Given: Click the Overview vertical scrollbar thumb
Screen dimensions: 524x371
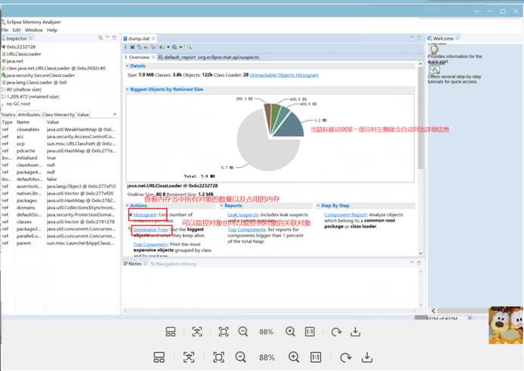Looking at the screenshot, I should [x=421, y=118].
